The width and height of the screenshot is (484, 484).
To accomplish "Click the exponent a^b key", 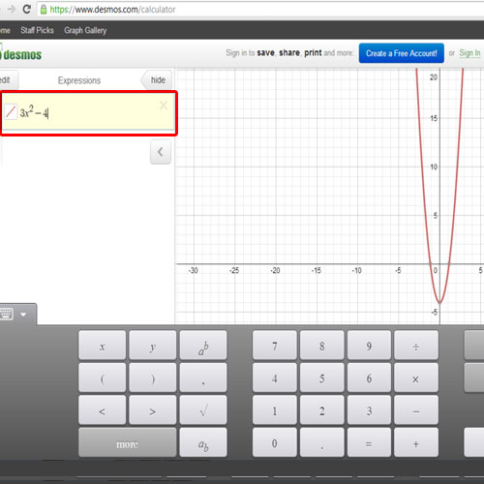I will pos(203,346).
